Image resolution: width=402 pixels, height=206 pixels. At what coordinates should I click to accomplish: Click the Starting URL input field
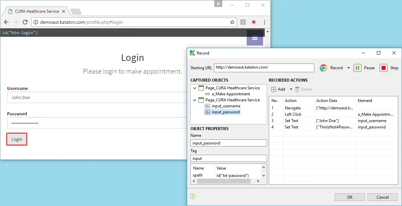pyautogui.click(x=264, y=68)
